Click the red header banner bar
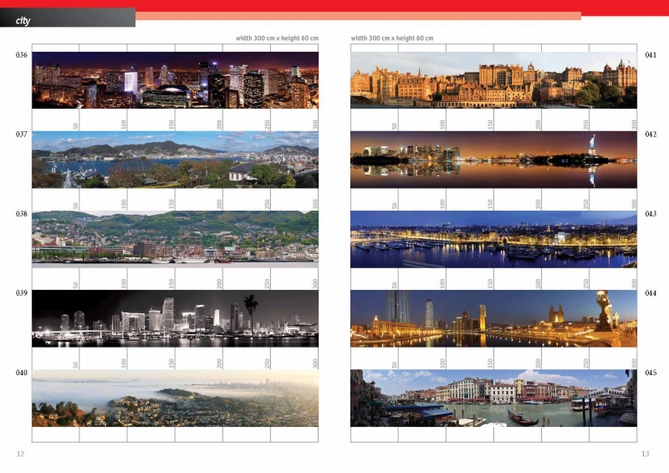Screen dimensions: 669x473 (x=401, y=6)
